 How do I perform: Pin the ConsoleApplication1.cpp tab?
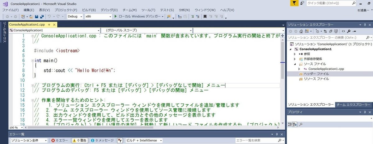[49, 24]
